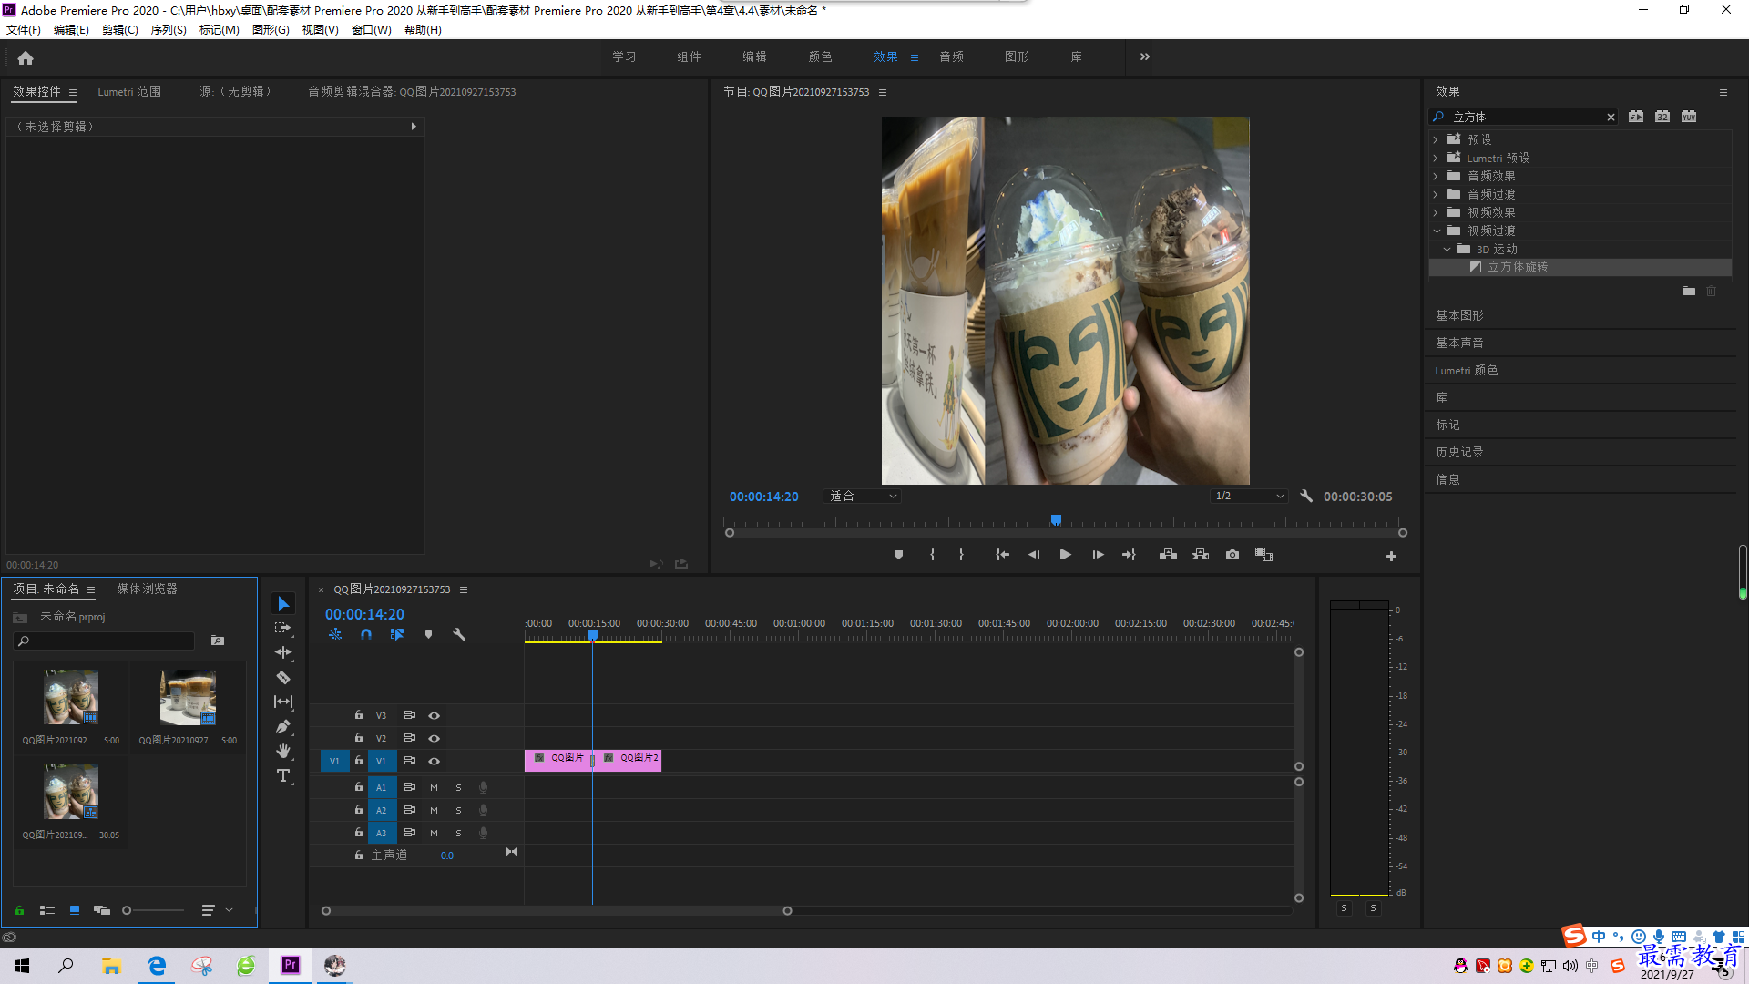
Task: Switch to 媒体浏览器 tab
Action: pos(147,589)
